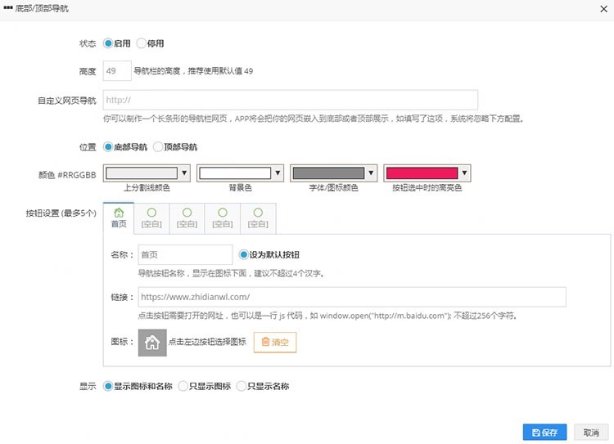Click the 名称 input field with 首页
The image size is (614, 444).
pos(185,254)
